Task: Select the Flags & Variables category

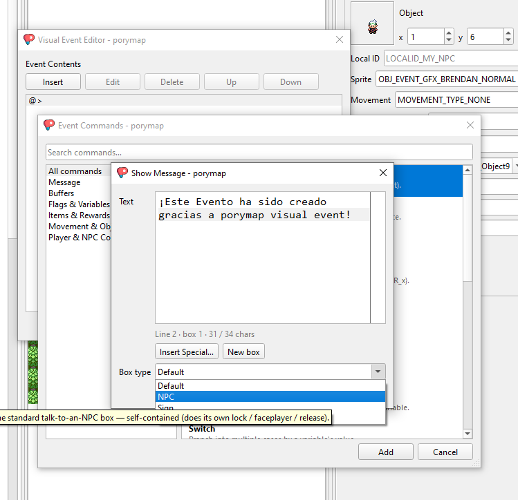Action: pyautogui.click(x=79, y=204)
